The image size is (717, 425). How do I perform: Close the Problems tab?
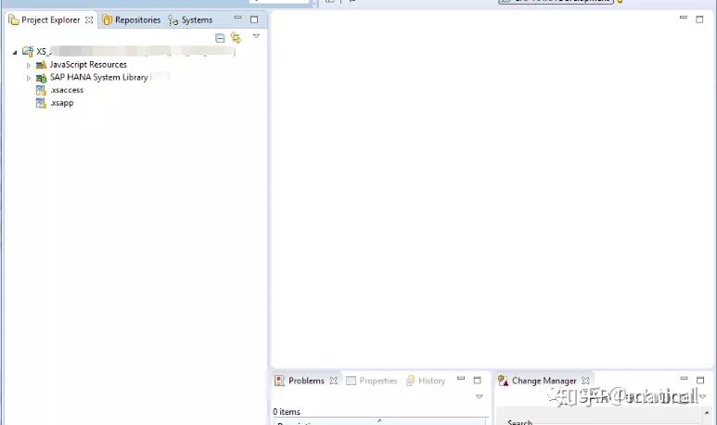tap(334, 381)
